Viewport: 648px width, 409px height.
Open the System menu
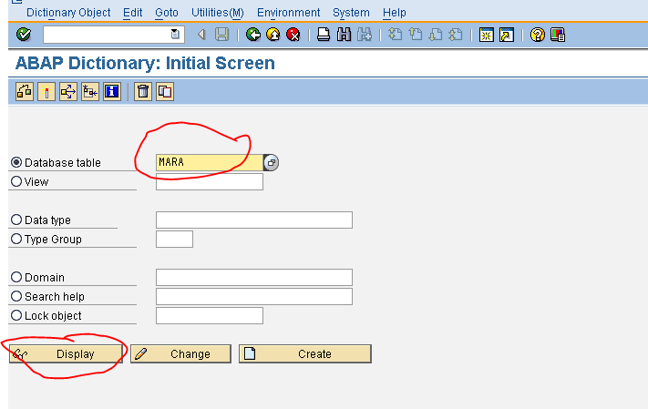click(351, 13)
